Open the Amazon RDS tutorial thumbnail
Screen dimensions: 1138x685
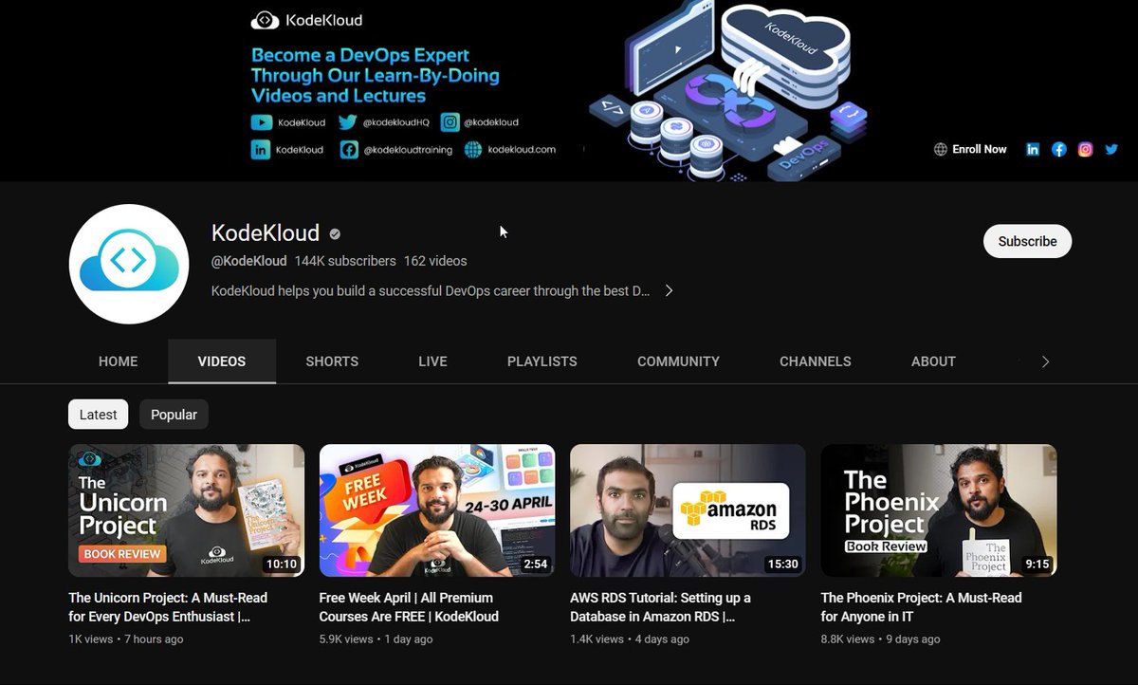688,510
